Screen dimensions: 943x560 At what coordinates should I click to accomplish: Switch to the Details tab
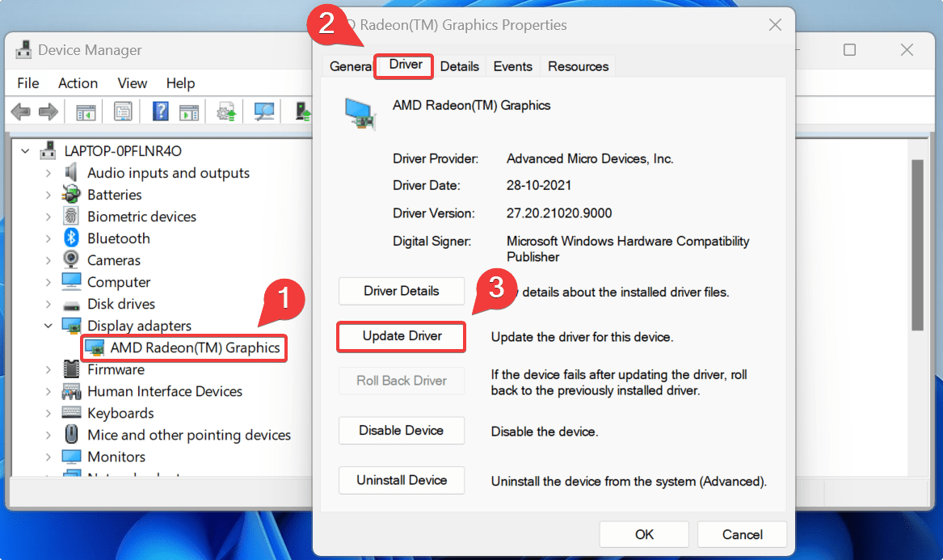(x=459, y=65)
